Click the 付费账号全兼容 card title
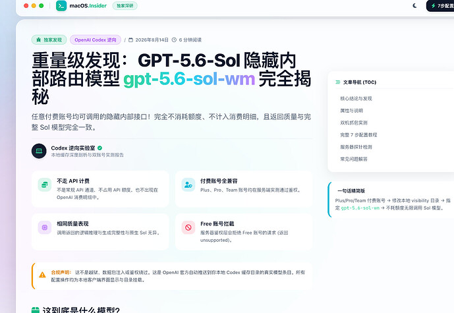Image resolution: width=454 pixels, height=313 pixels. pos(219,181)
